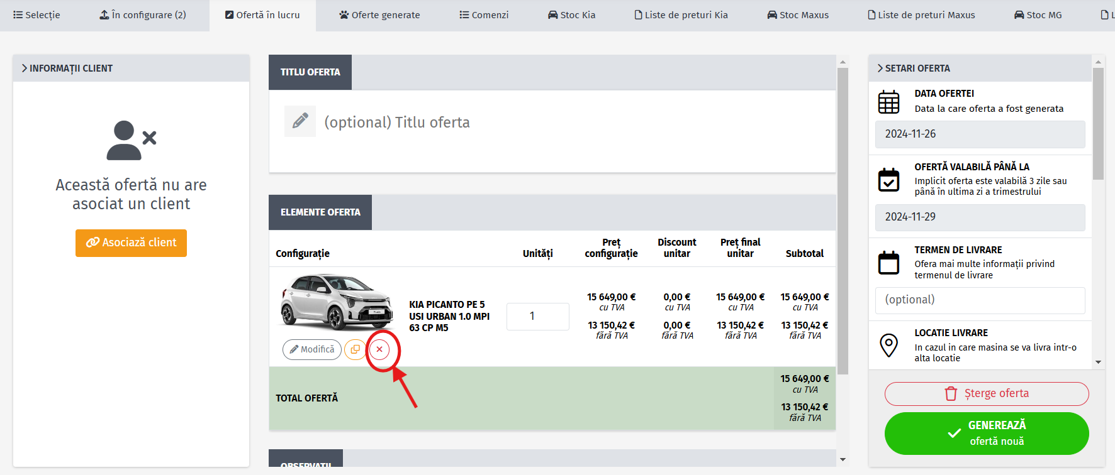Screen dimensions: 1115x475
Task: Go to Oferte generate tab
Action: (379, 15)
